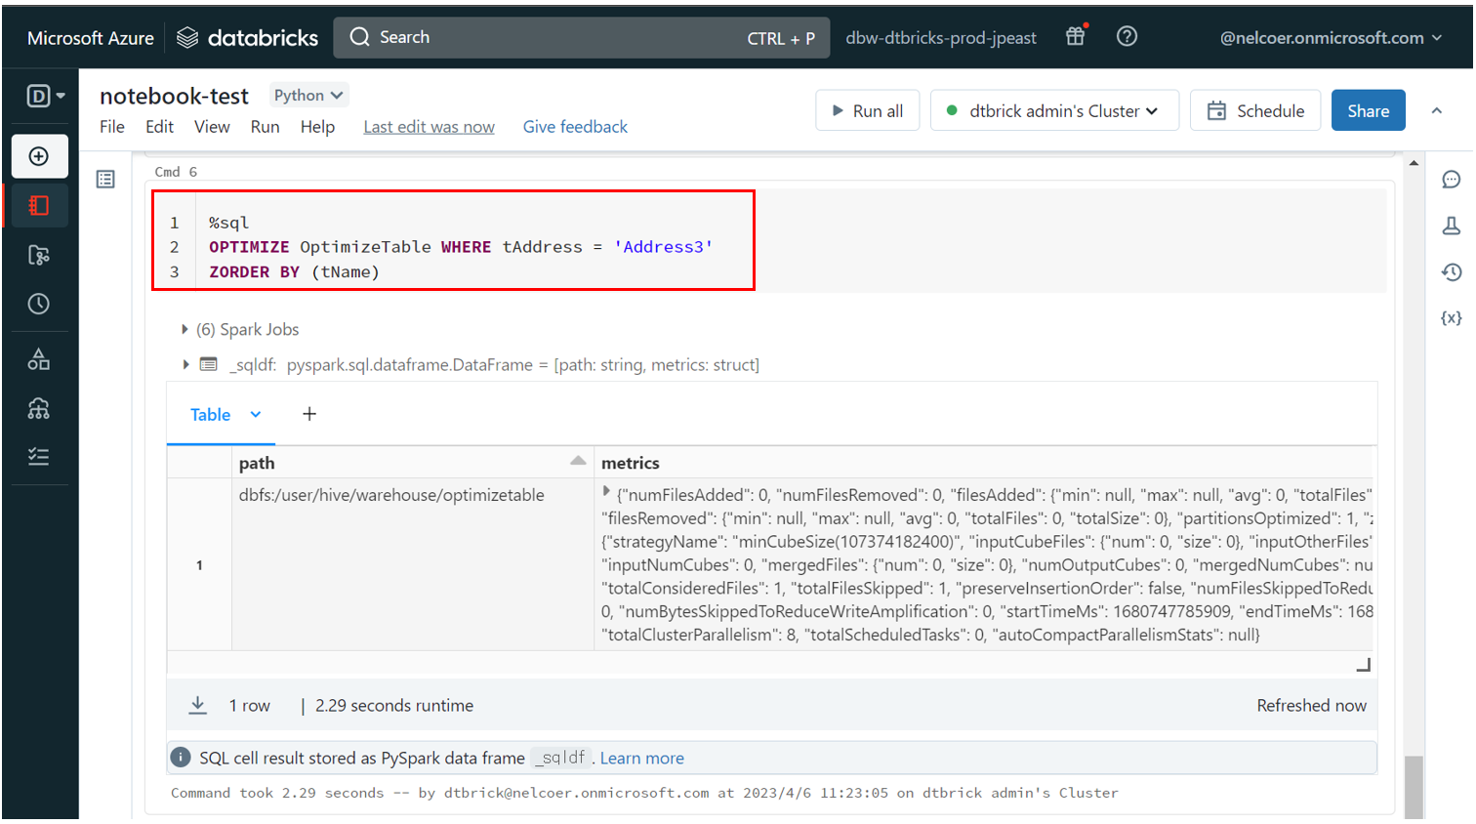This screenshot has width=1476, height=824.
Task: Click the gift what's new icon
Action: pos(1075,37)
